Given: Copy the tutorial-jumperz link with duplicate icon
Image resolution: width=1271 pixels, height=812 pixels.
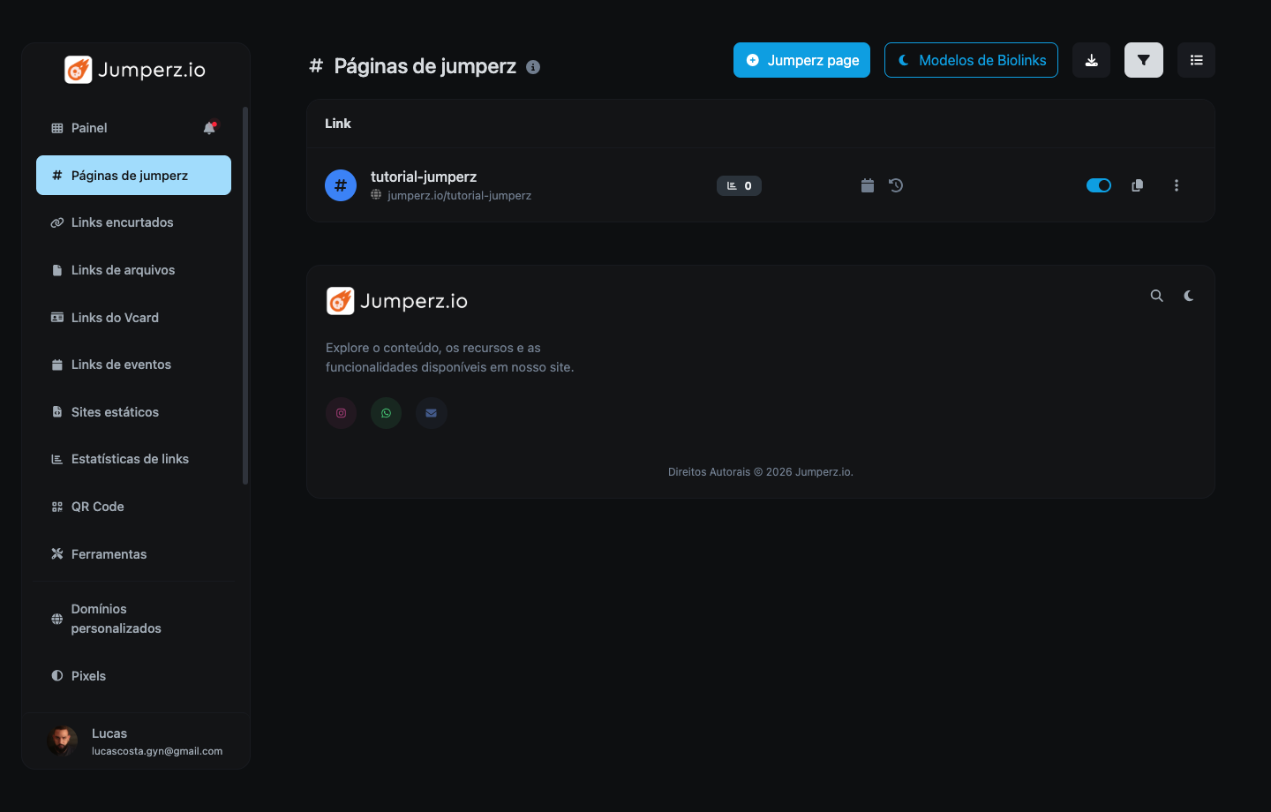Looking at the screenshot, I should [x=1138, y=185].
